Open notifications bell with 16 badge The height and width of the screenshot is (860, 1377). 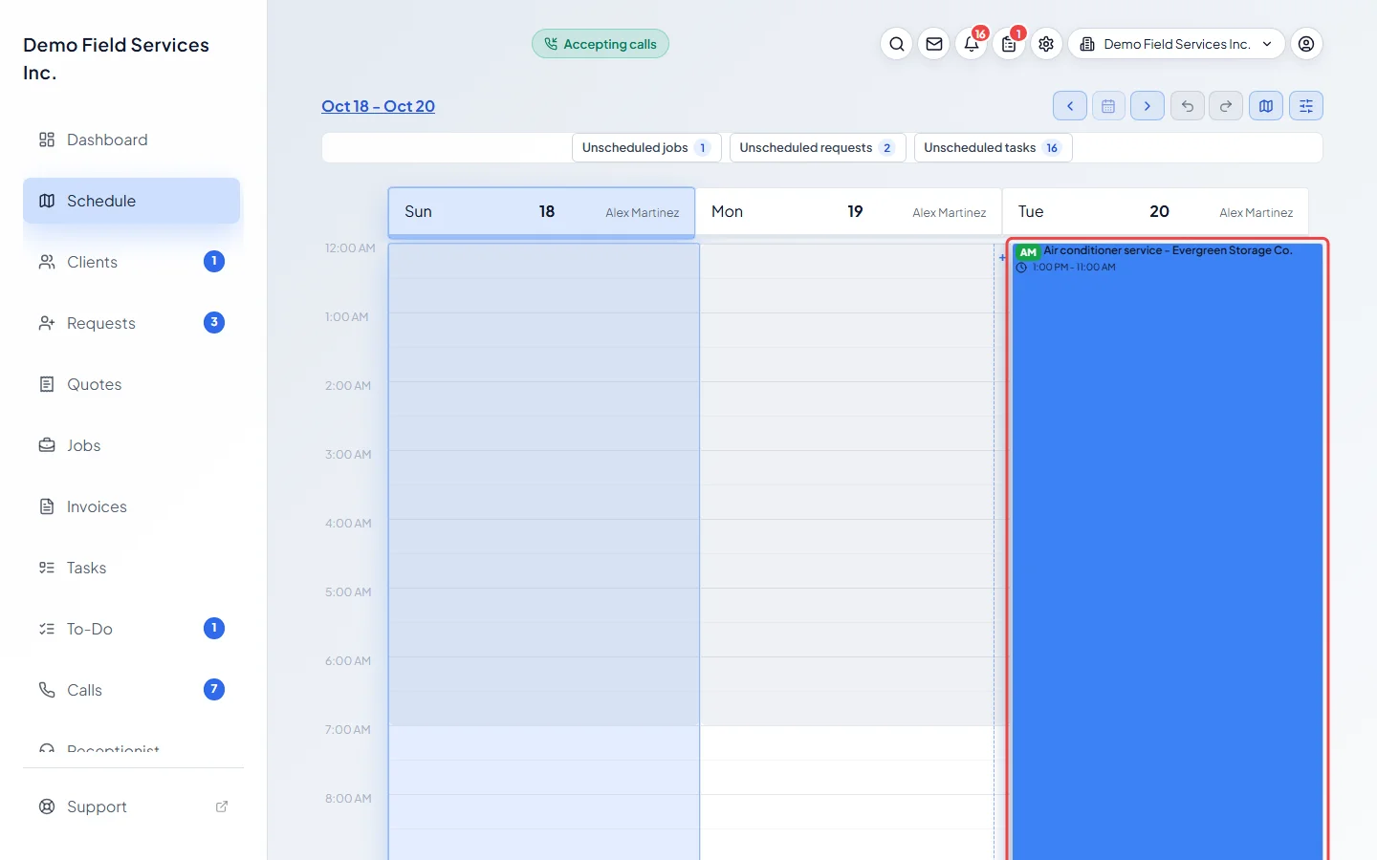point(972,44)
